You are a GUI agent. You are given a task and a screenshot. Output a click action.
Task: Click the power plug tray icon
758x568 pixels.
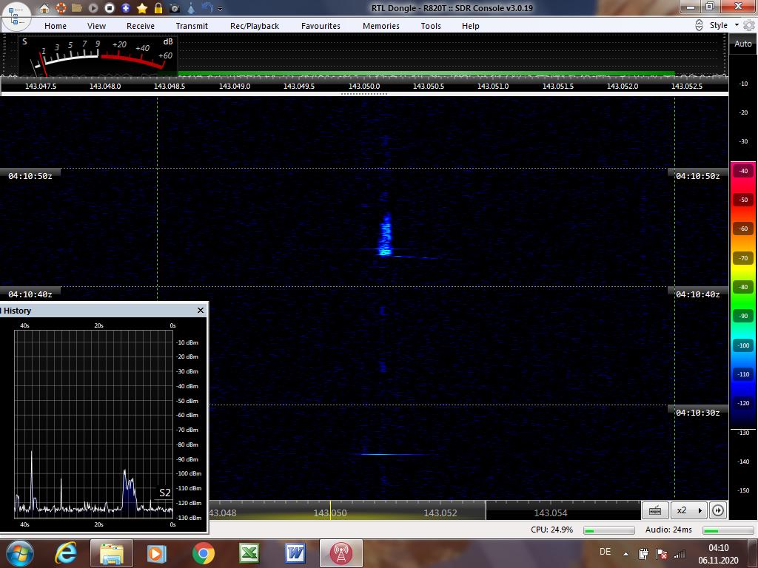(x=643, y=553)
